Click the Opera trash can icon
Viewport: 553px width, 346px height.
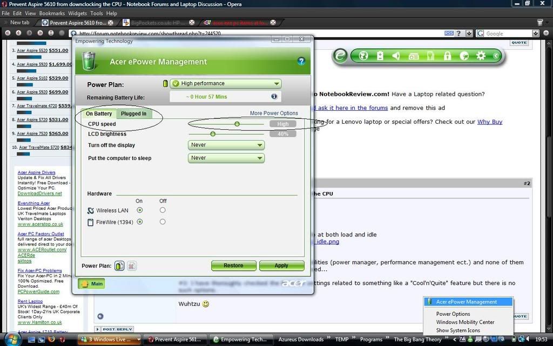[540, 22]
